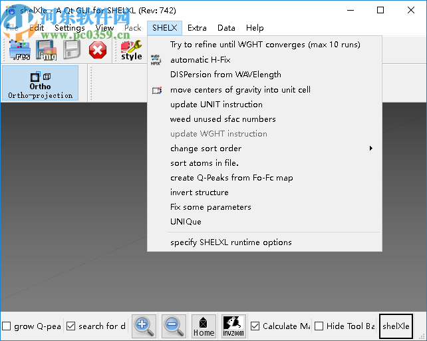Screen dimensions: 427x341
Task: Close the open SHELX menu
Action: 164,28
